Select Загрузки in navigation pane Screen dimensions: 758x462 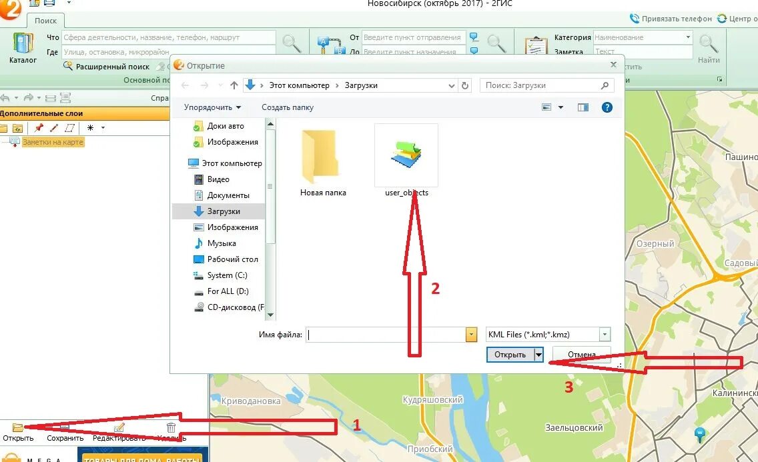[218, 211]
